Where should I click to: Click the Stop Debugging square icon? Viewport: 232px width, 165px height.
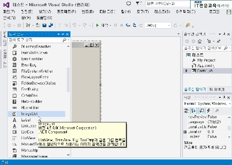pyautogui.click(x=121, y=25)
